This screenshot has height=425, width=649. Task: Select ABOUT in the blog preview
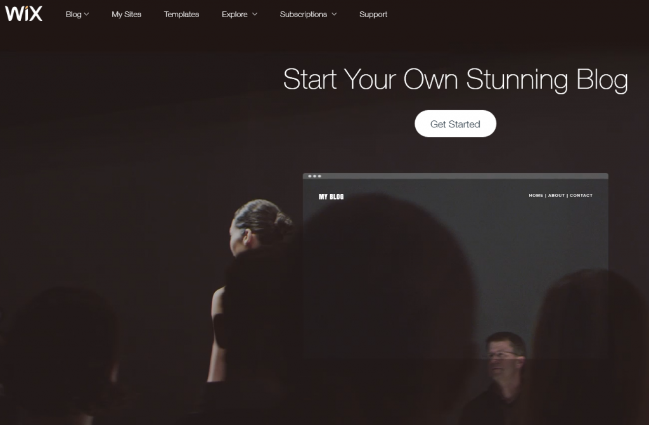click(x=556, y=195)
